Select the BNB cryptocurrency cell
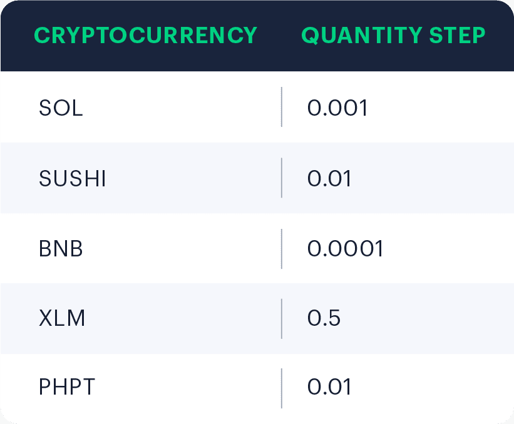 (x=61, y=248)
